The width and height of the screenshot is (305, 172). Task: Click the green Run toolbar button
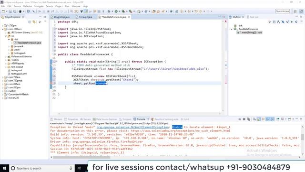pyautogui.click(x=116, y=11)
